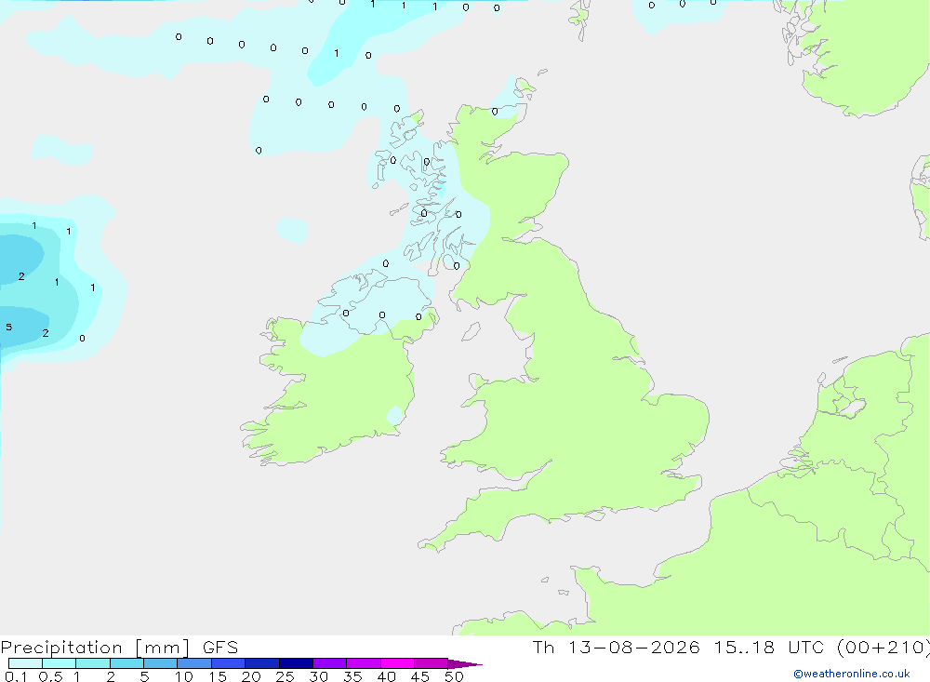Image resolution: width=930 pixels, height=682 pixels.
Task: Click the 40 to 45 mm magenta swatch
Action: (x=397, y=663)
